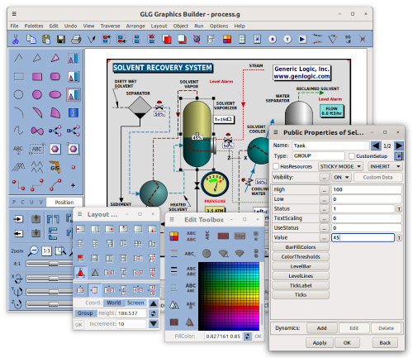Select the arc tool in palette
Image resolution: width=413 pixels, height=358 pixels.
point(18,112)
